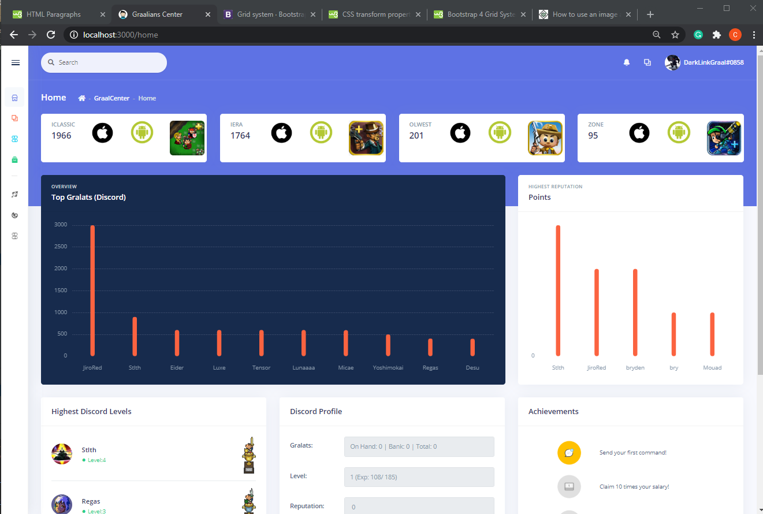Click the Apple icon on the iClassic card
Image resolution: width=763 pixels, height=514 pixels.
102,132
